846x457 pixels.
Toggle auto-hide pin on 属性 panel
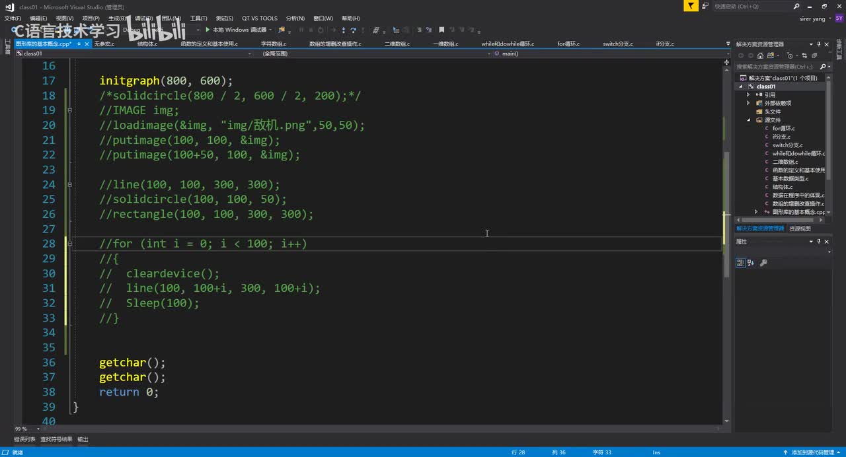coord(818,242)
